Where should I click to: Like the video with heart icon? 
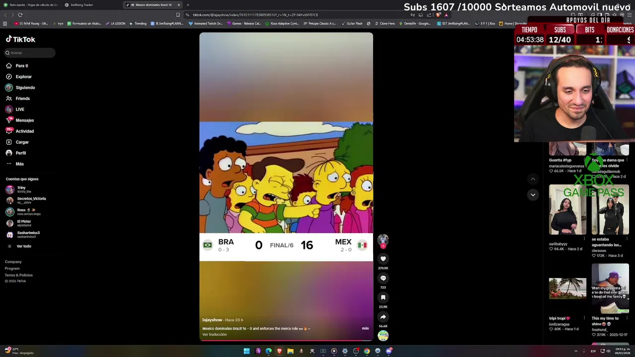click(383, 258)
